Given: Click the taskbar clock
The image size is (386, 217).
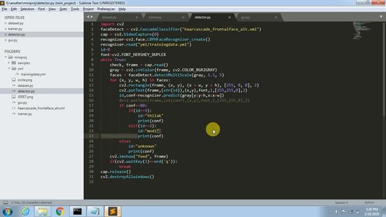Looking at the screenshot, I should (x=372, y=212).
